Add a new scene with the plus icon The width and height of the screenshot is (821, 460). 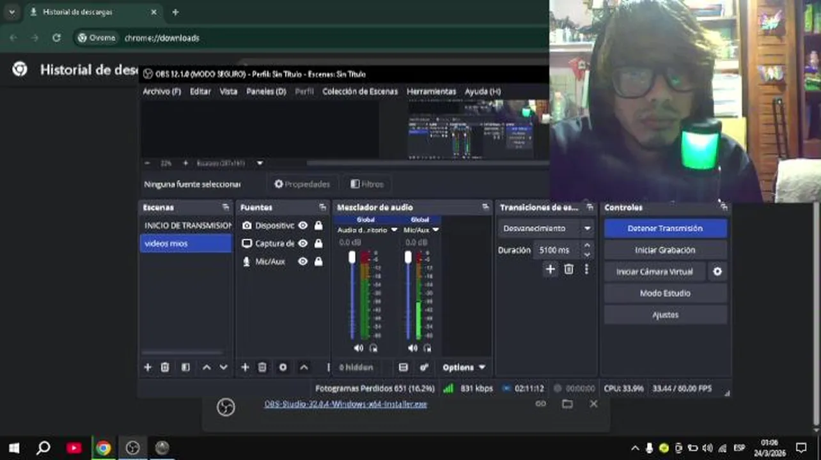(148, 367)
